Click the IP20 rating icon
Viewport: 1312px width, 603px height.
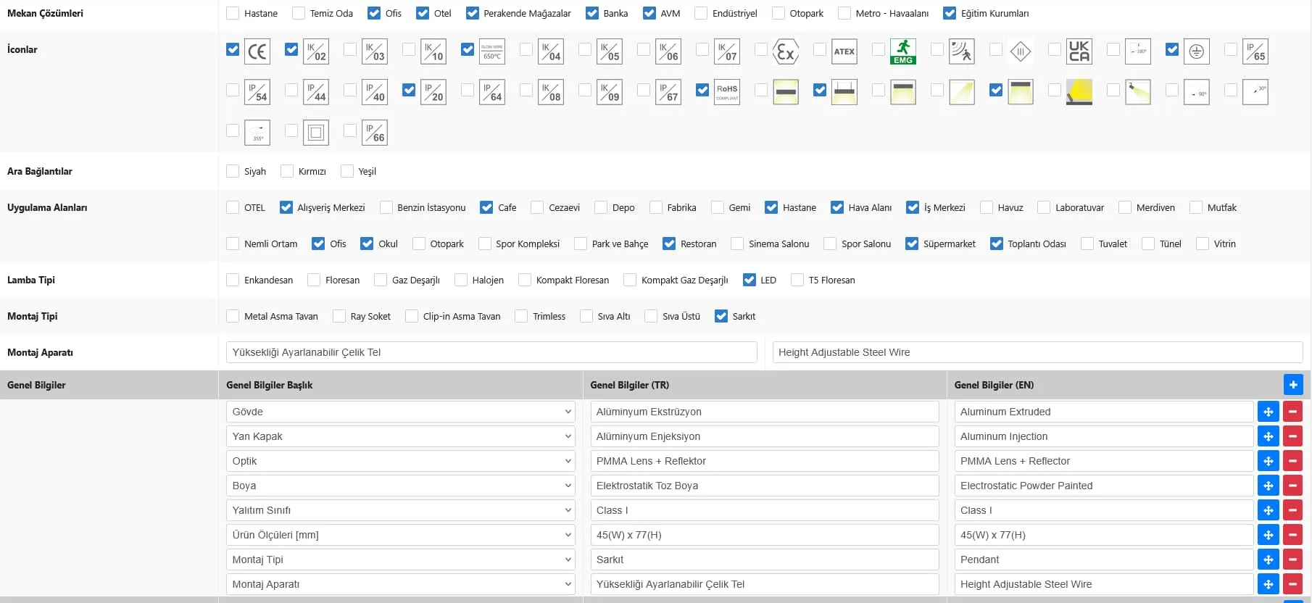[x=433, y=92]
